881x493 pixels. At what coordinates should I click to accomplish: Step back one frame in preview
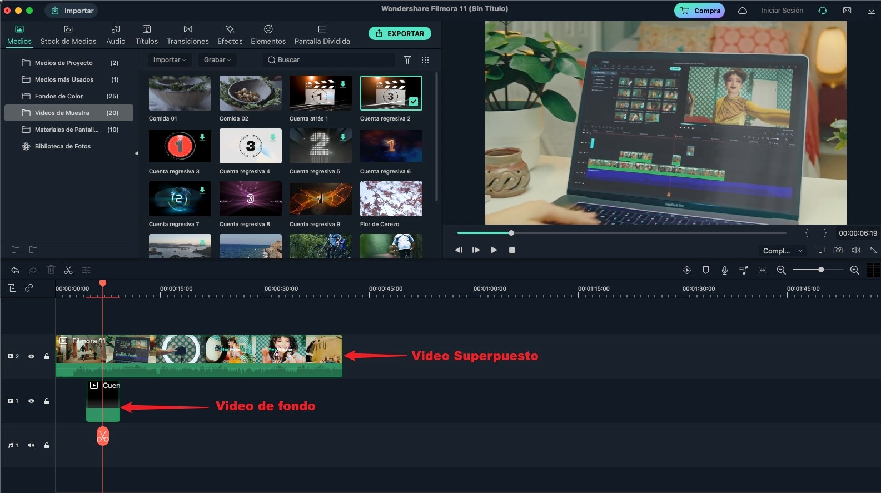pyautogui.click(x=459, y=250)
